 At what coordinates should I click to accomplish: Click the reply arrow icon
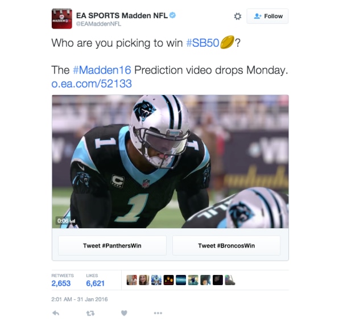pos(56,313)
